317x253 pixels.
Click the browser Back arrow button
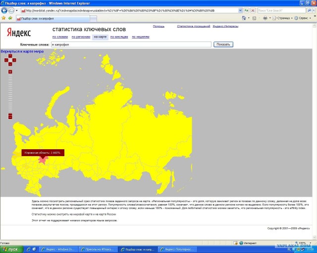point(4,10)
